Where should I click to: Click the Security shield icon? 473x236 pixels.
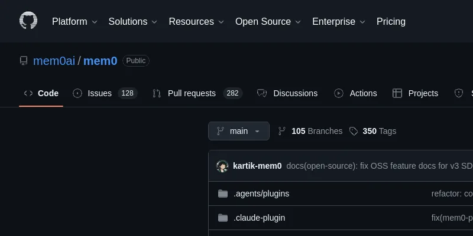(459, 93)
